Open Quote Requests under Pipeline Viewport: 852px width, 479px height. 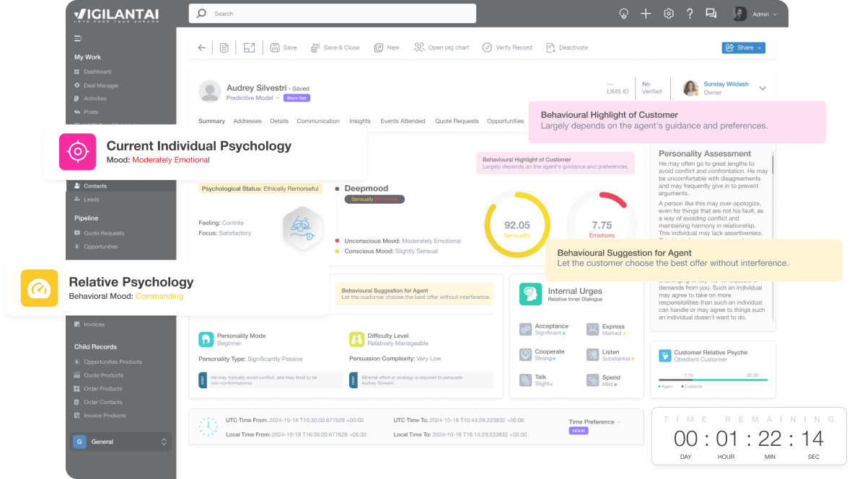pyautogui.click(x=99, y=233)
